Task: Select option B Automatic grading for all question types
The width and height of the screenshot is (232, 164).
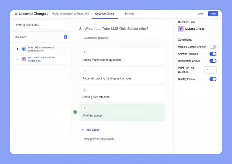Action: coord(122,75)
